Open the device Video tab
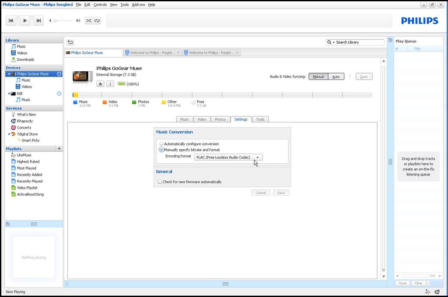This screenshot has width=448, height=297. (202, 119)
